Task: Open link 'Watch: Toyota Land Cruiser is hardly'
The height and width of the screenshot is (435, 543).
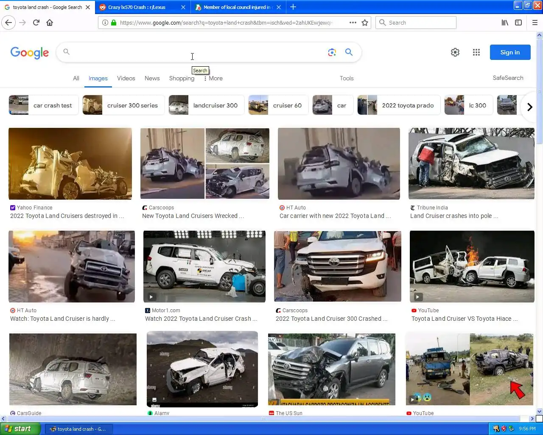Action: 62,319
